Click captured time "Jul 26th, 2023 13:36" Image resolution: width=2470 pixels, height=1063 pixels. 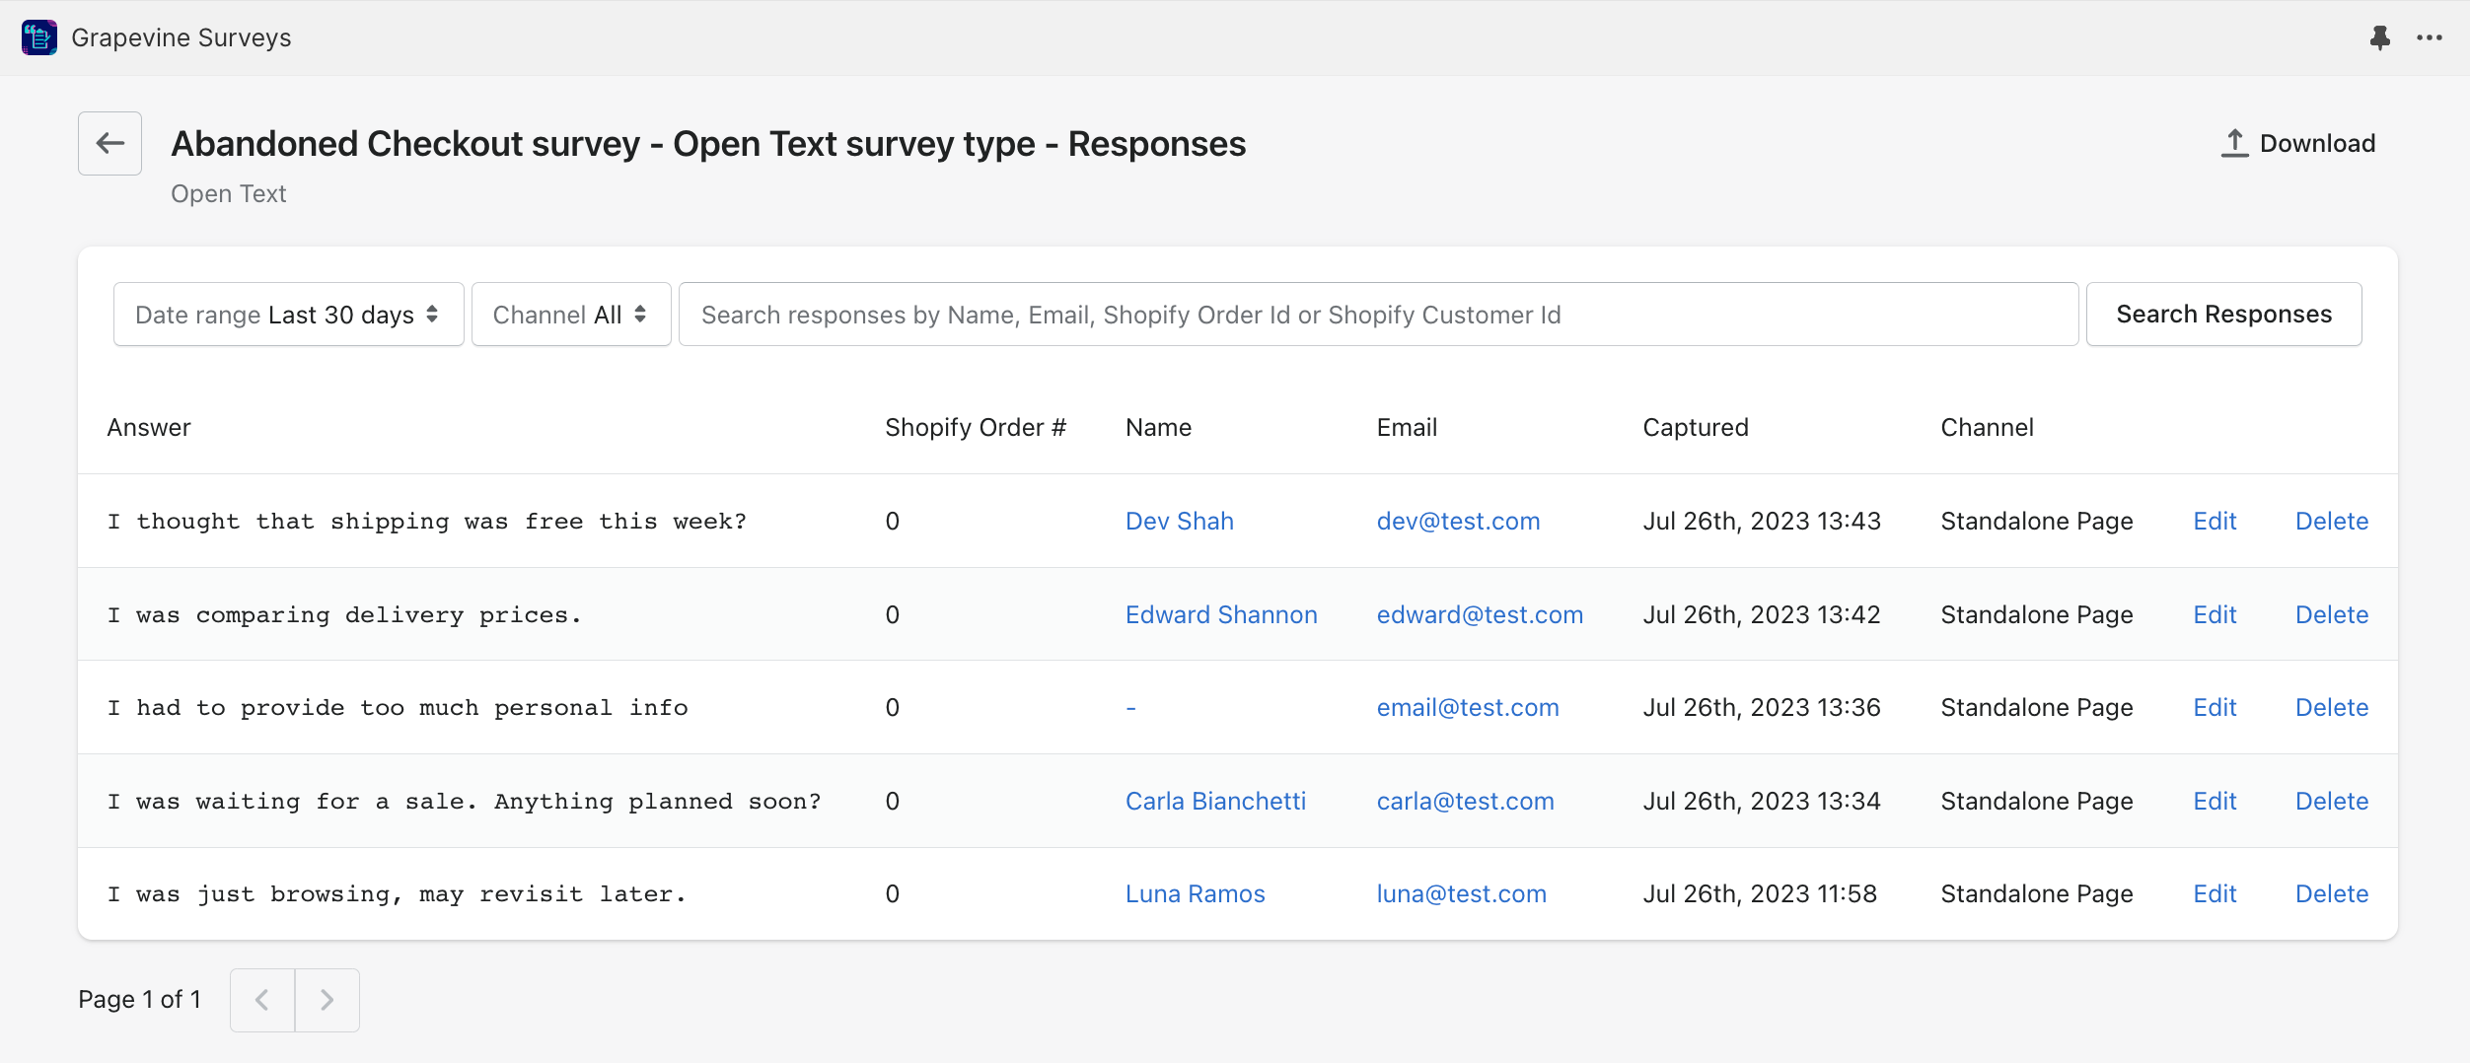(1762, 707)
